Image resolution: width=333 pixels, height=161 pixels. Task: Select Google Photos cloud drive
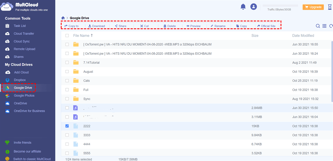24,96
